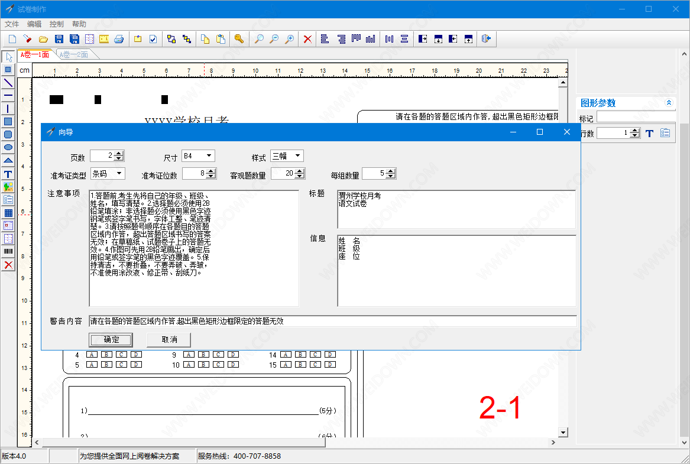Click the 标记 input field

point(636,117)
